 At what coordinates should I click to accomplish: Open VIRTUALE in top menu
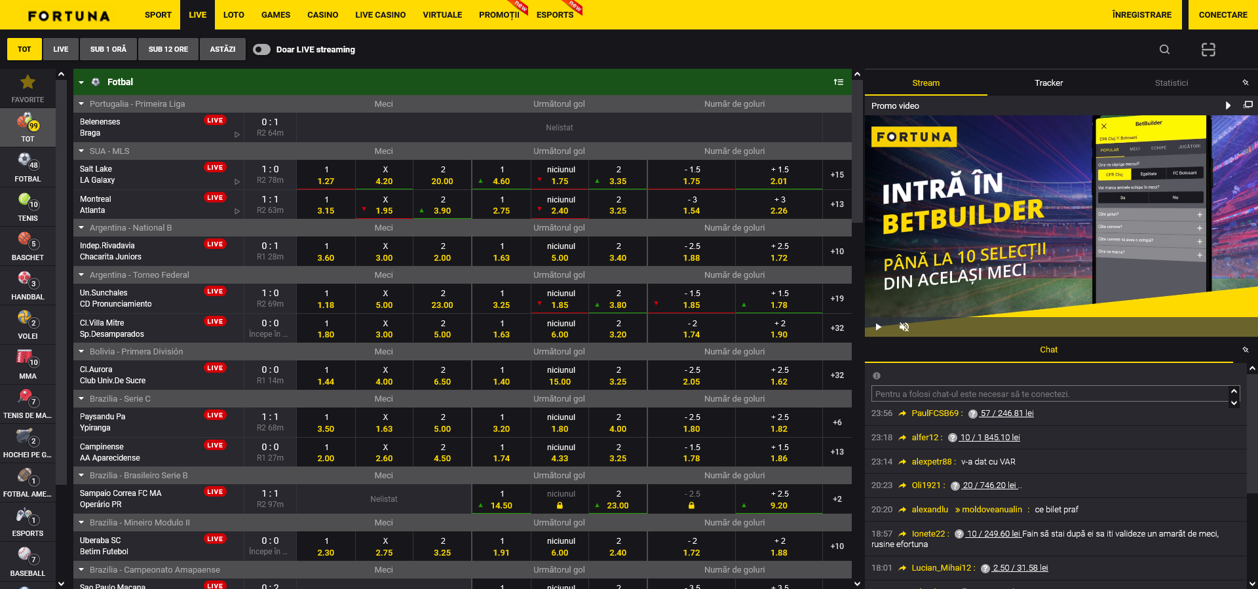pyautogui.click(x=442, y=14)
